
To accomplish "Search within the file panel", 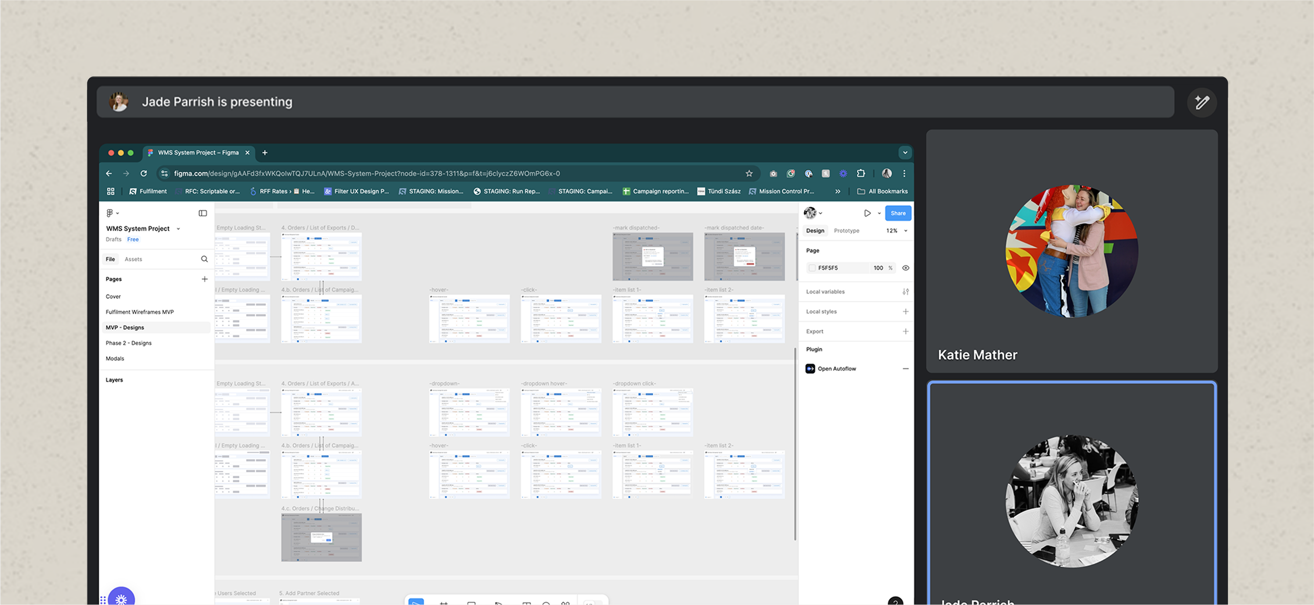I will tap(204, 259).
